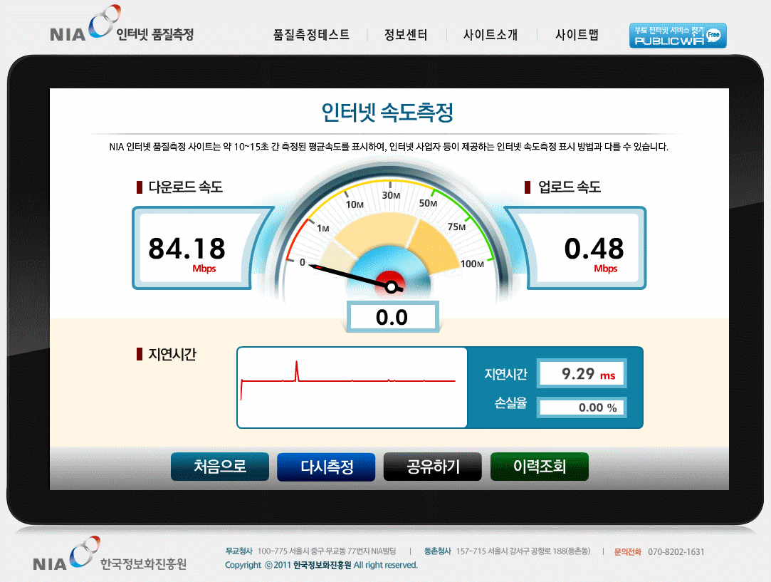Click the phone number 070-8202-1631
Viewport: 771px width, 582px height.
tap(676, 552)
